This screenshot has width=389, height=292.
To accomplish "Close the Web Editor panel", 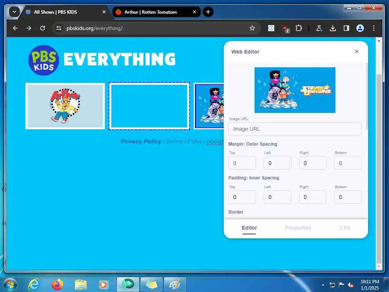I will [x=356, y=52].
